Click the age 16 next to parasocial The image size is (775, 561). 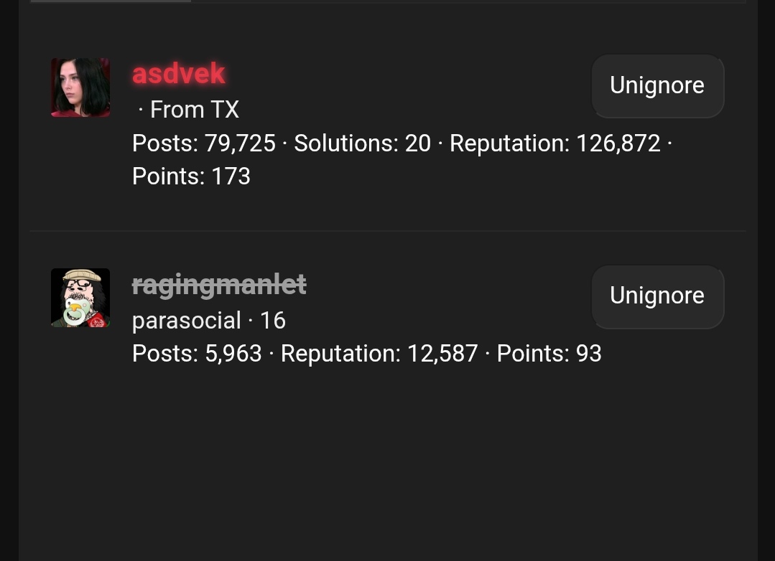(272, 320)
